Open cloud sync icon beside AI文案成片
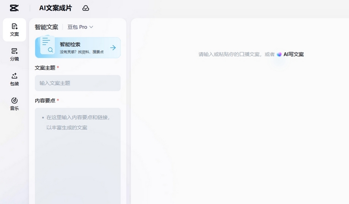The width and height of the screenshot is (349, 204). 86,8
